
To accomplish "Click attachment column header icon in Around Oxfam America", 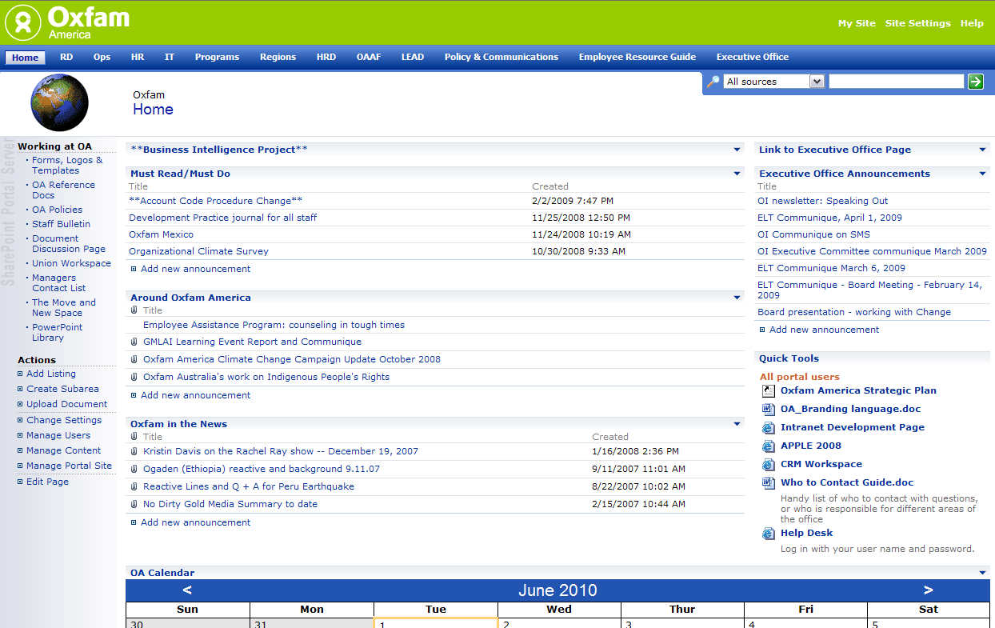I will click(x=134, y=310).
